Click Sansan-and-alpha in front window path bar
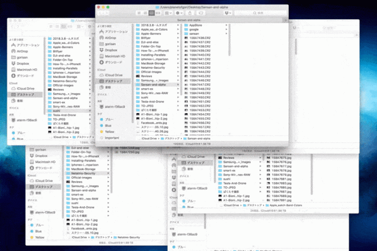 (197, 138)
